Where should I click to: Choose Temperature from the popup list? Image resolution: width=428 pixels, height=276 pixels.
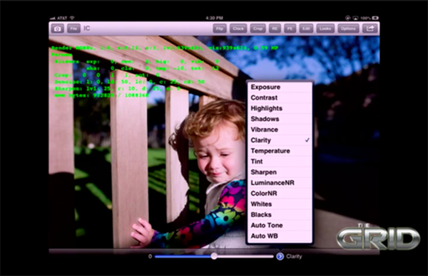pyautogui.click(x=280, y=151)
